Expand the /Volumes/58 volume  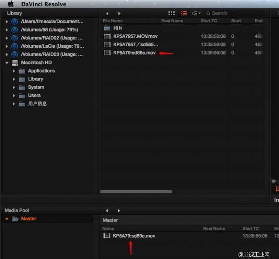6,30
